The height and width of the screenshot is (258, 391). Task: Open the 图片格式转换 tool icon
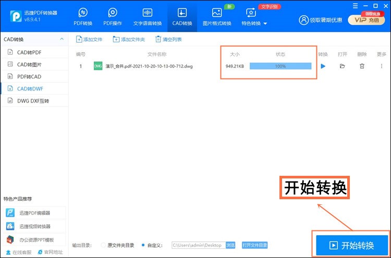(217, 17)
